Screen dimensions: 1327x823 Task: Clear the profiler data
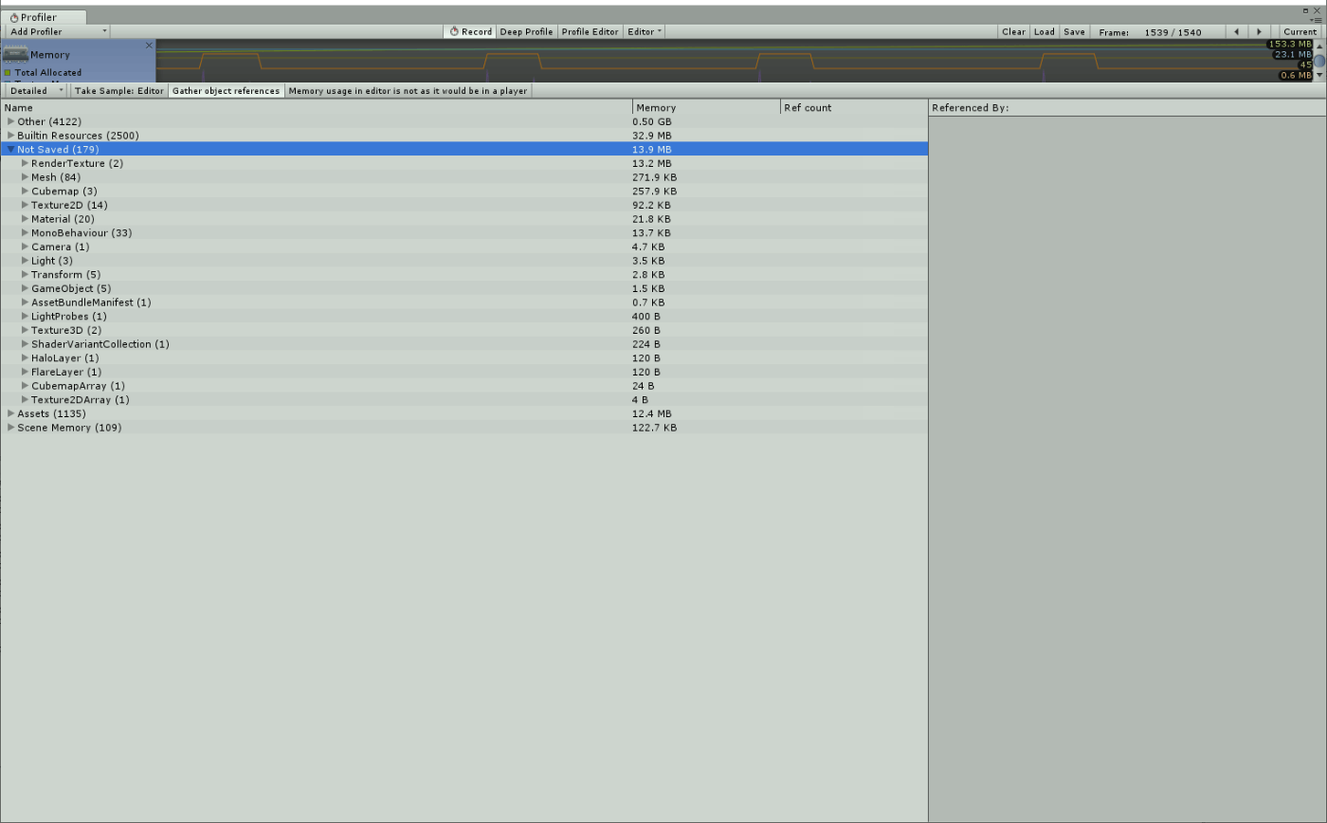click(1013, 31)
